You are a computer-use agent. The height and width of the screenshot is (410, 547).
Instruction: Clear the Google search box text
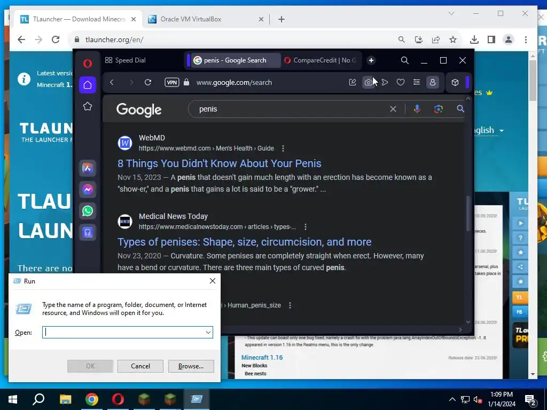click(393, 109)
